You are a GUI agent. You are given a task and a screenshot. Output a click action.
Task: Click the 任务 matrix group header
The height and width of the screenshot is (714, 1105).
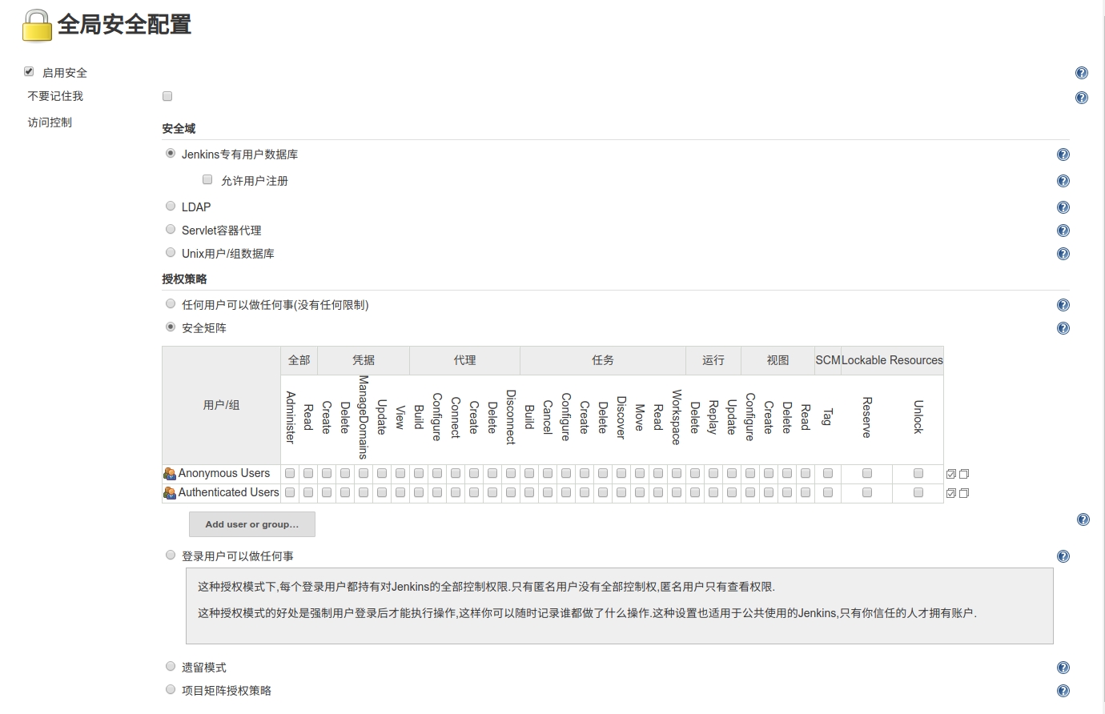[603, 360]
